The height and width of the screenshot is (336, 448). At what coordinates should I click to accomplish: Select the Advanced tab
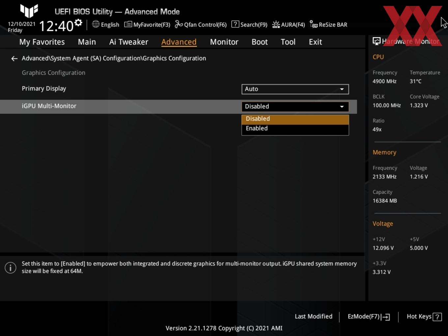[179, 42]
